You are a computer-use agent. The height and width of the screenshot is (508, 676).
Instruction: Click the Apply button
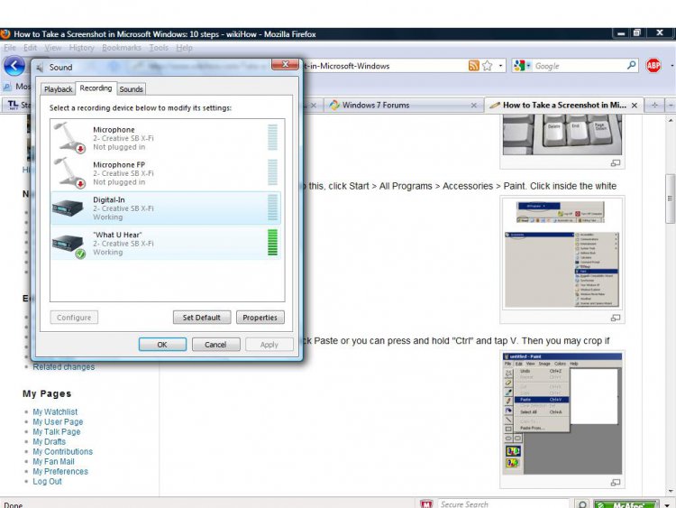(269, 345)
